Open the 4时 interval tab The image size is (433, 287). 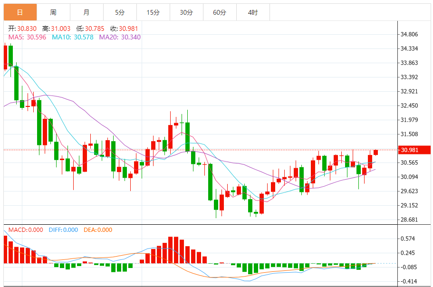tap(253, 12)
